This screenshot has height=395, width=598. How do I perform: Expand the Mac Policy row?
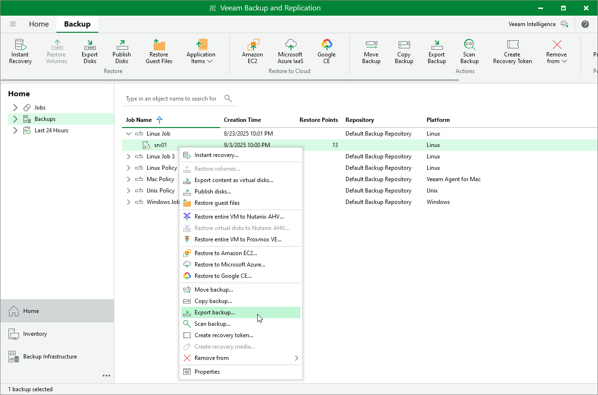tap(128, 179)
